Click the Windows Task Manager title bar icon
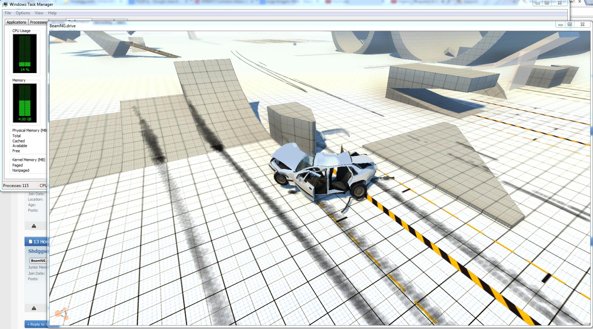This screenshot has width=593, height=329. tap(5, 4)
